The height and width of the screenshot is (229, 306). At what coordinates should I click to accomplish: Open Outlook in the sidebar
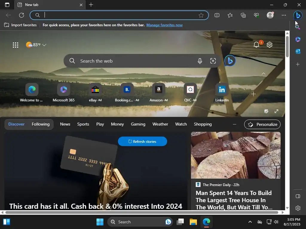[x=298, y=51]
